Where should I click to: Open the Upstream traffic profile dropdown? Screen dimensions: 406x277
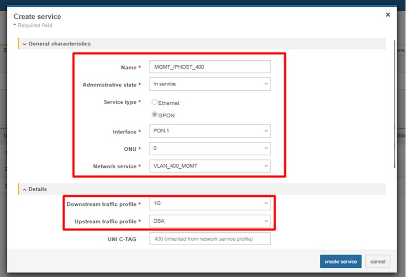coord(210,221)
